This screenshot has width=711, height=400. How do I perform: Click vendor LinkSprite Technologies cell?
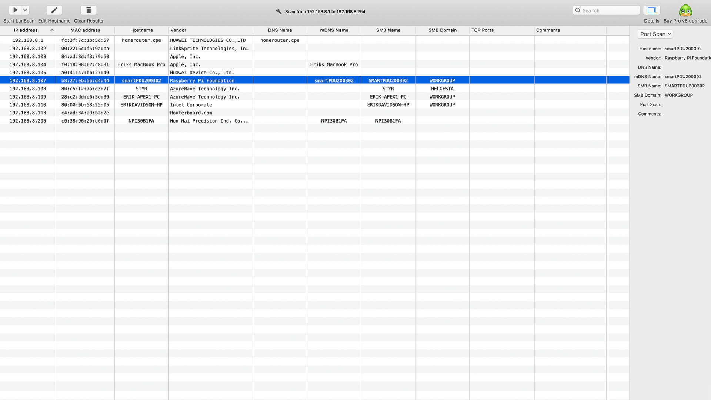point(209,48)
